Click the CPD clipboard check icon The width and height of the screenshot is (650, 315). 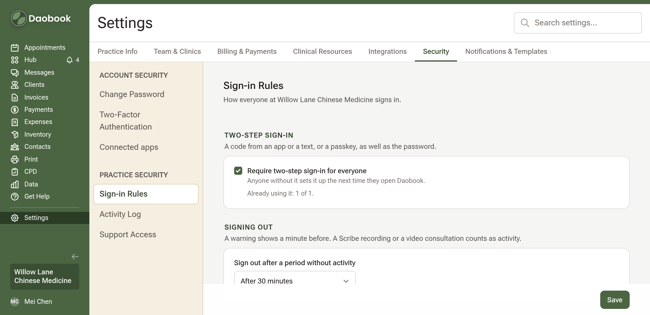[15, 171]
